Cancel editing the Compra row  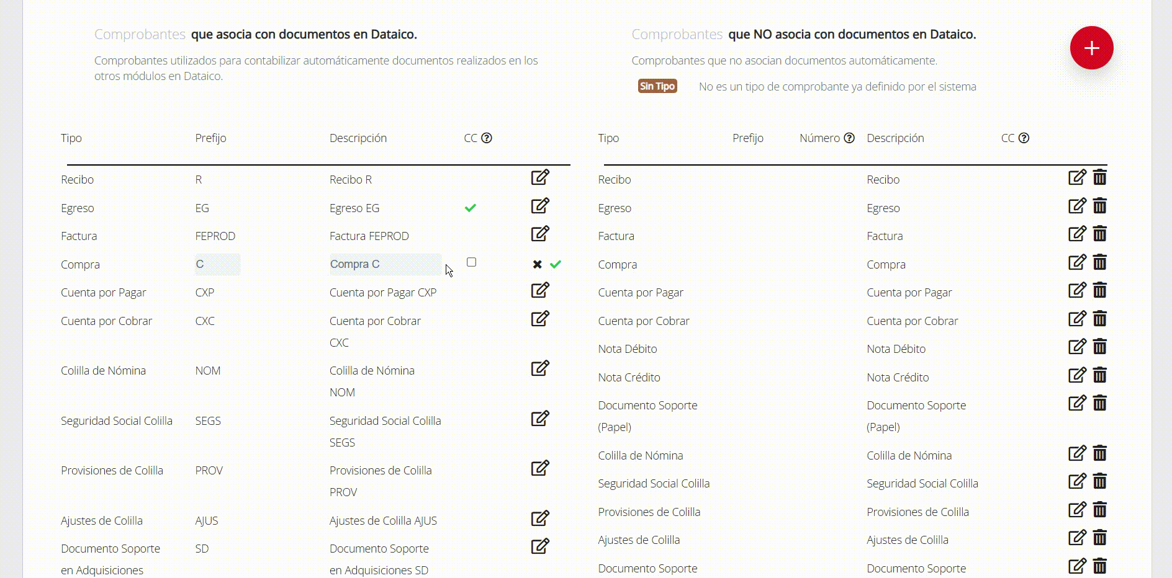(x=537, y=264)
